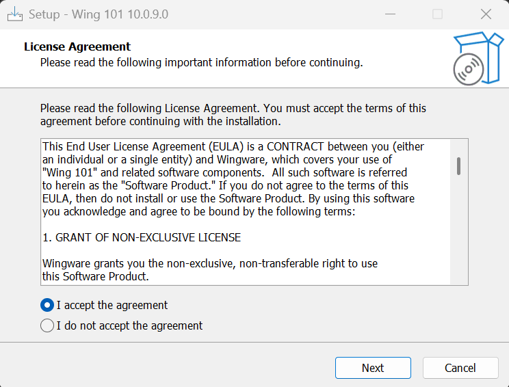509x387 pixels.
Task: Click "Please read the following important information" subtitle
Action: tap(201, 62)
